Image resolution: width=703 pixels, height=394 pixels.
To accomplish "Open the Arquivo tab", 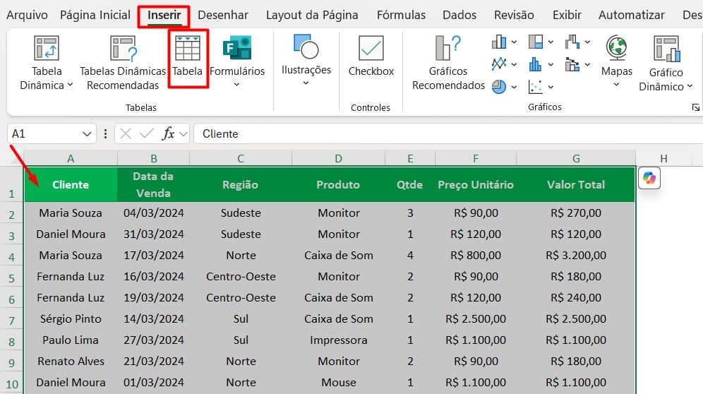I will tap(27, 16).
